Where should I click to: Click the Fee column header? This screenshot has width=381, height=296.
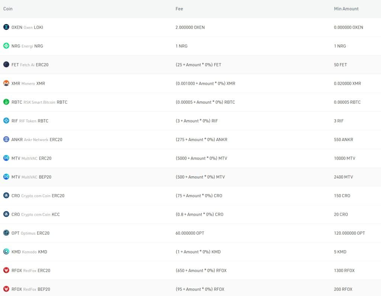point(179,9)
